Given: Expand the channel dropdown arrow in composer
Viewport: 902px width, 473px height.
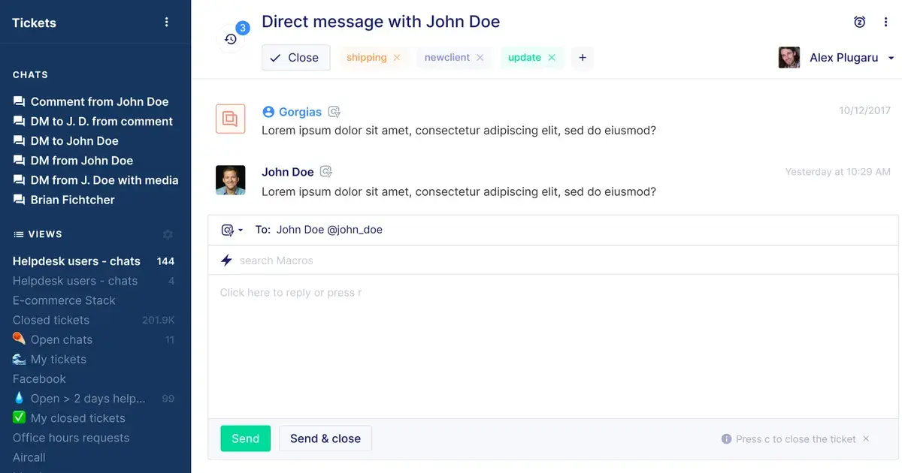Looking at the screenshot, I should click(239, 230).
